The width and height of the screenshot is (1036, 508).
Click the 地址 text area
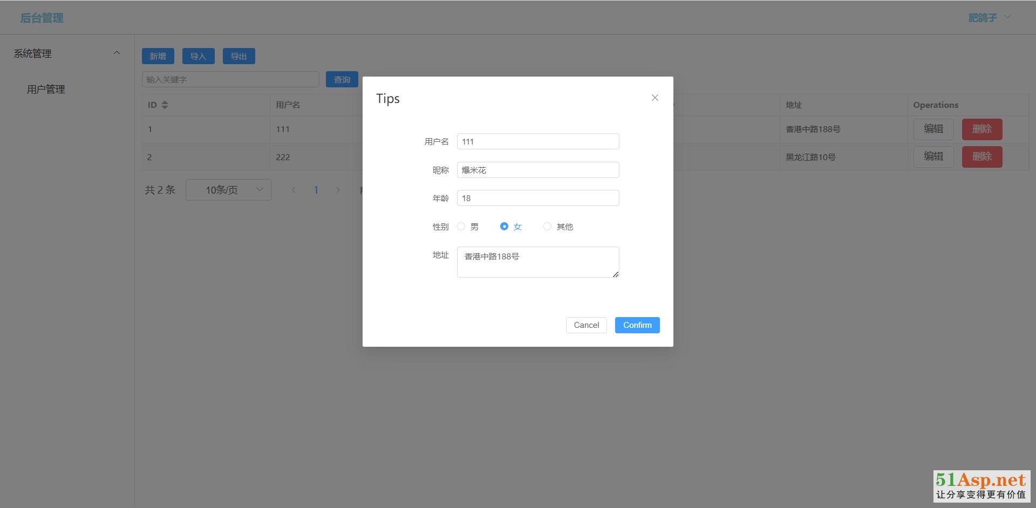[538, 262]
